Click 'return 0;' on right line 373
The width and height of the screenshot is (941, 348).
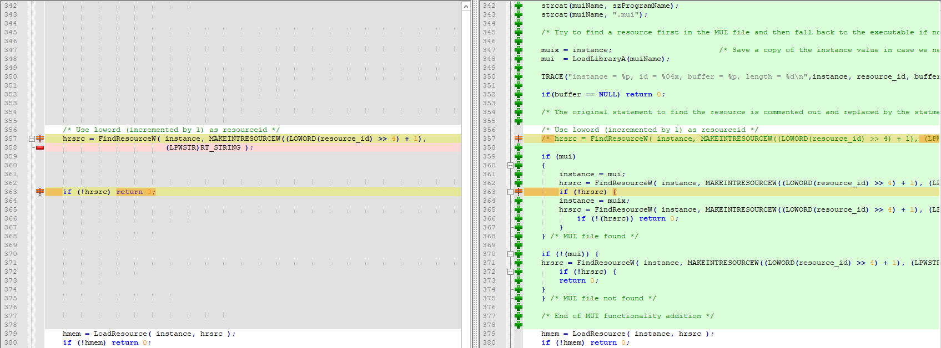click(x=578, y=280)
